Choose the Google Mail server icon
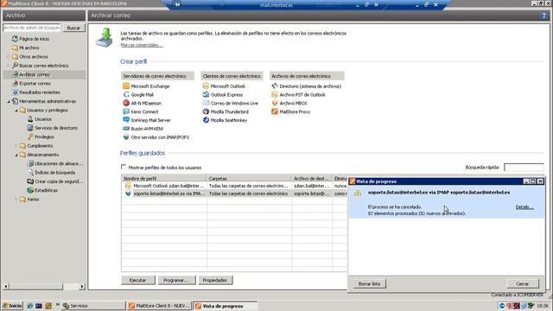The width and height of the screenshot is (553, 311). tap(126, 94)
